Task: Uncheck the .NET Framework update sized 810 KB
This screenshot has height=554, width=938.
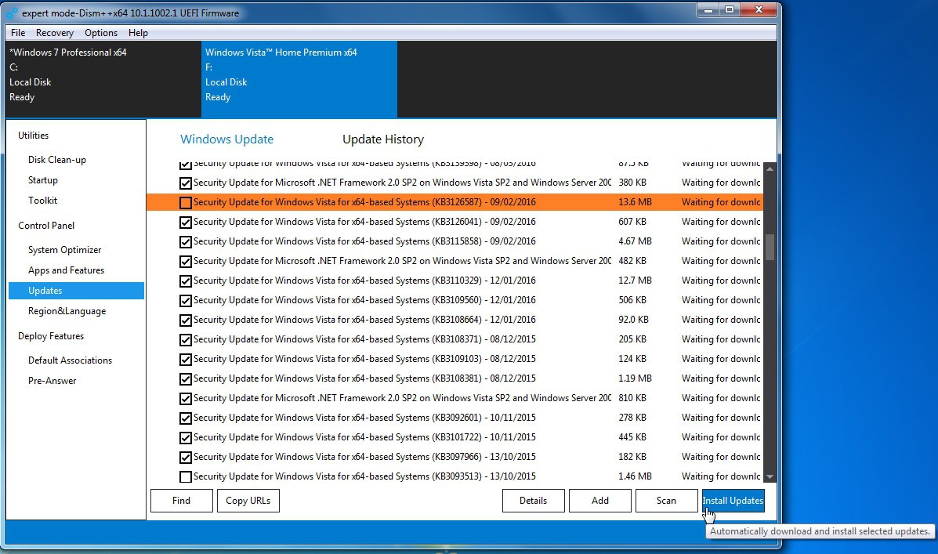Action: point(186,399)
